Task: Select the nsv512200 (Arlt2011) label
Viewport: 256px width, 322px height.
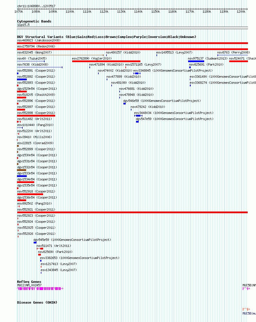Action: pos(35,131)
